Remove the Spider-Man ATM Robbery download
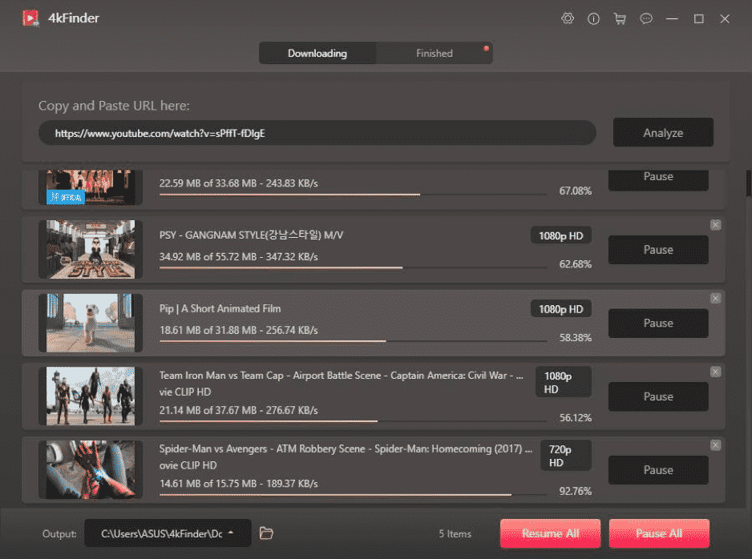The width and height of the screenshot is (752, 559). point(714,444)
